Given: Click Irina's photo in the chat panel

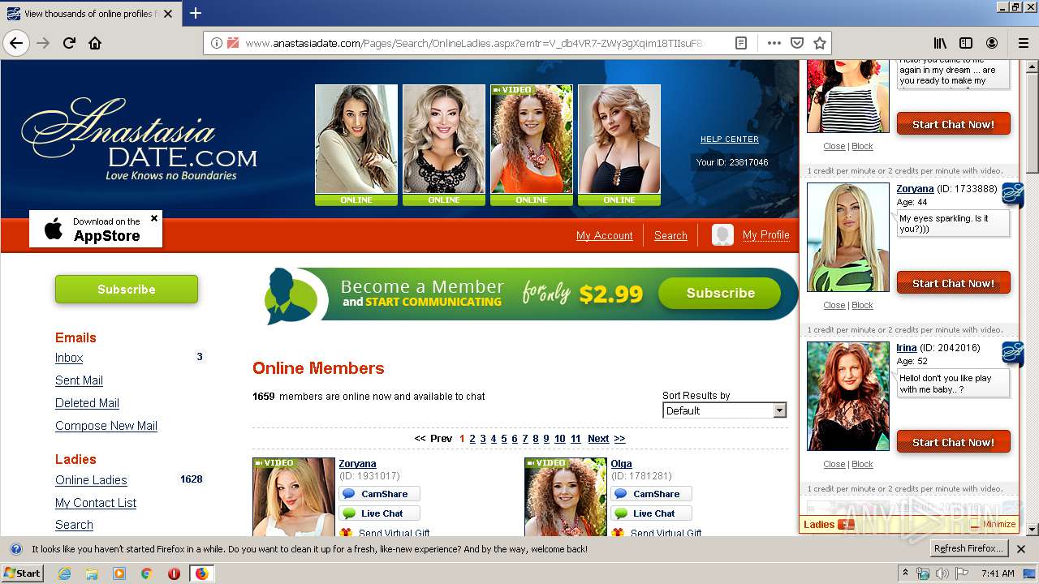Looking at the screenshot, I should click(848, 396).
